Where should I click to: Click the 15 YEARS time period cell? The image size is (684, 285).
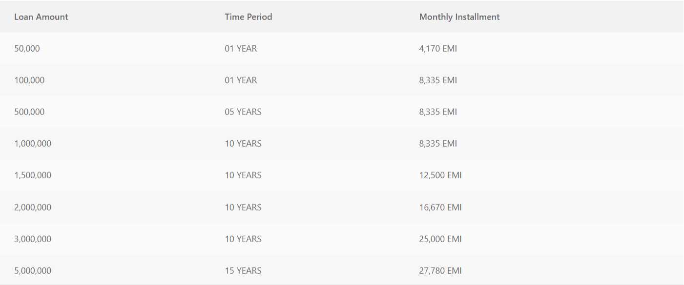click(243, 270)
